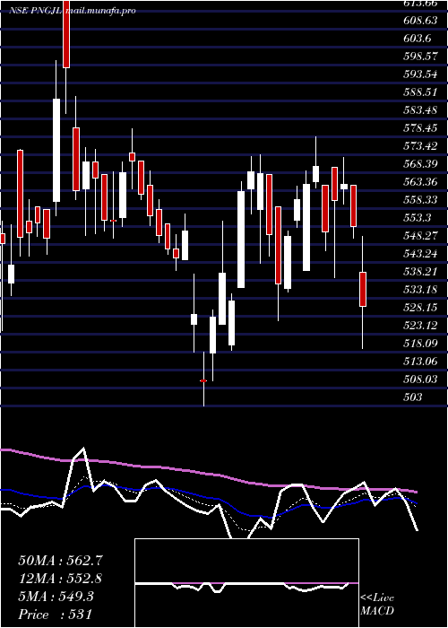Click the 523.12 price axis label
448x628 pixels.
[x=420, y=326]
